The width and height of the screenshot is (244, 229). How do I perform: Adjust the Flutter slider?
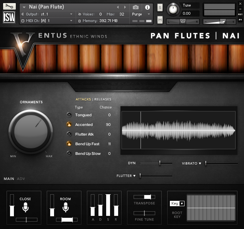point(156,176)
